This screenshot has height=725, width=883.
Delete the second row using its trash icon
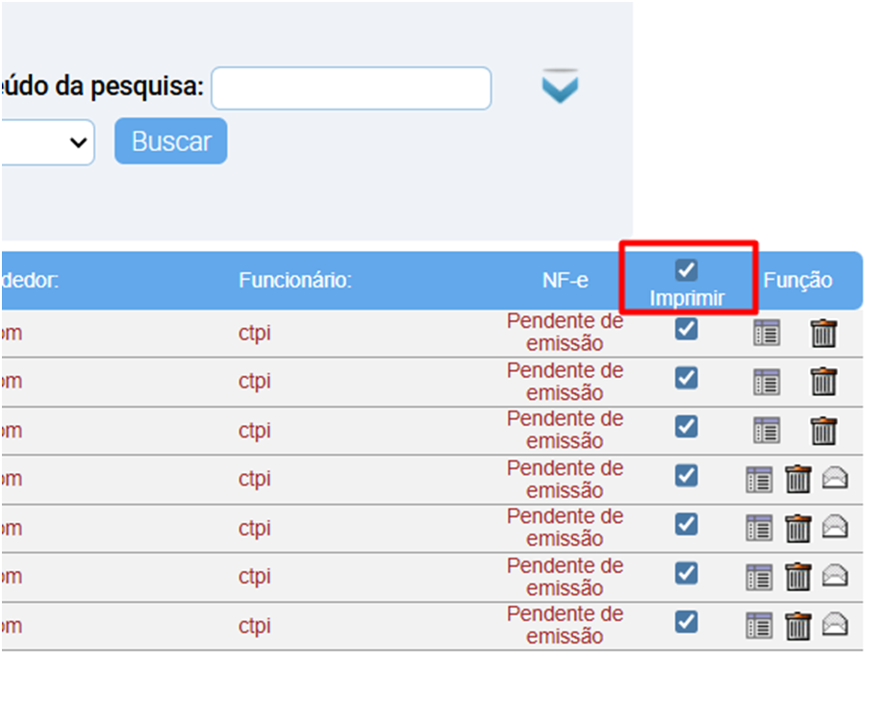tap(824, 381)
